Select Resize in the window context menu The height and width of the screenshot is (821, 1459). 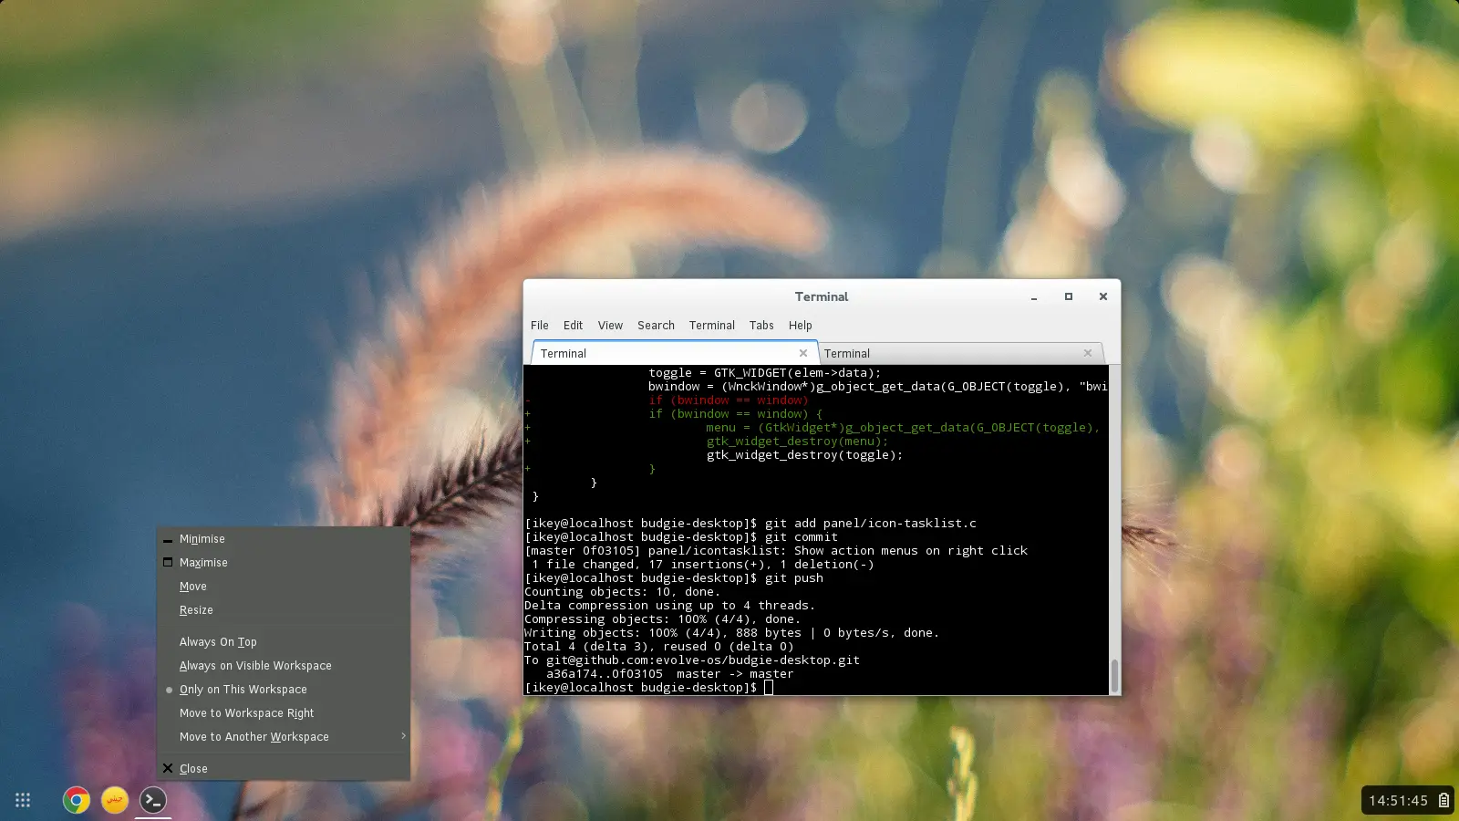283,610
